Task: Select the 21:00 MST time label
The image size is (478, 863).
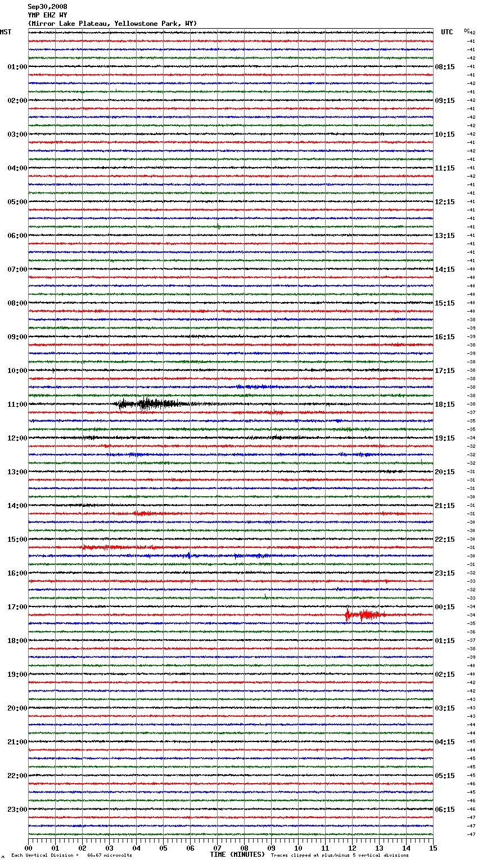Action: (x=17, y=742)
